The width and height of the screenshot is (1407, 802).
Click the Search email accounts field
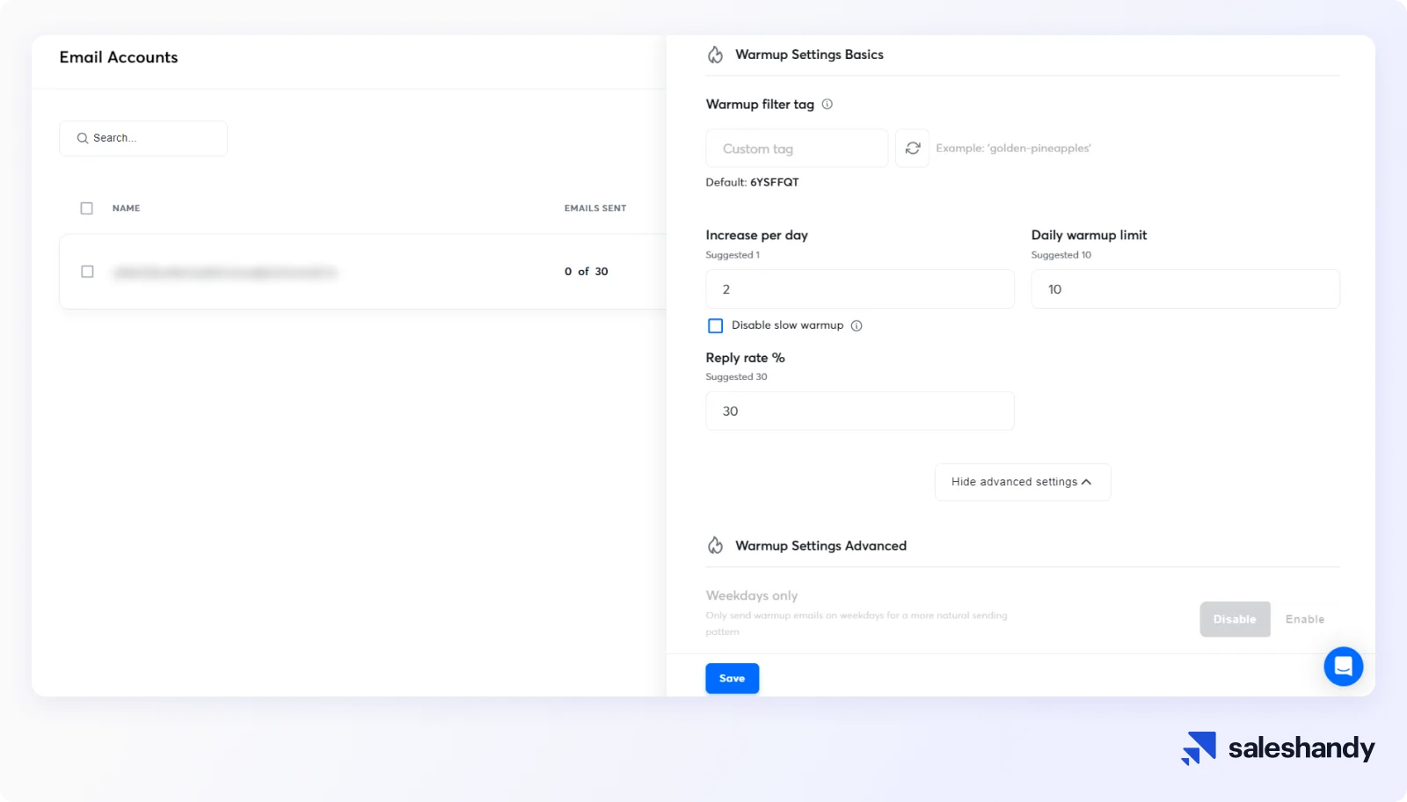point(143,138)
